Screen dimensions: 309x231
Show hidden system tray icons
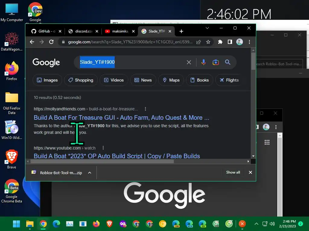[x=256, y=224]
